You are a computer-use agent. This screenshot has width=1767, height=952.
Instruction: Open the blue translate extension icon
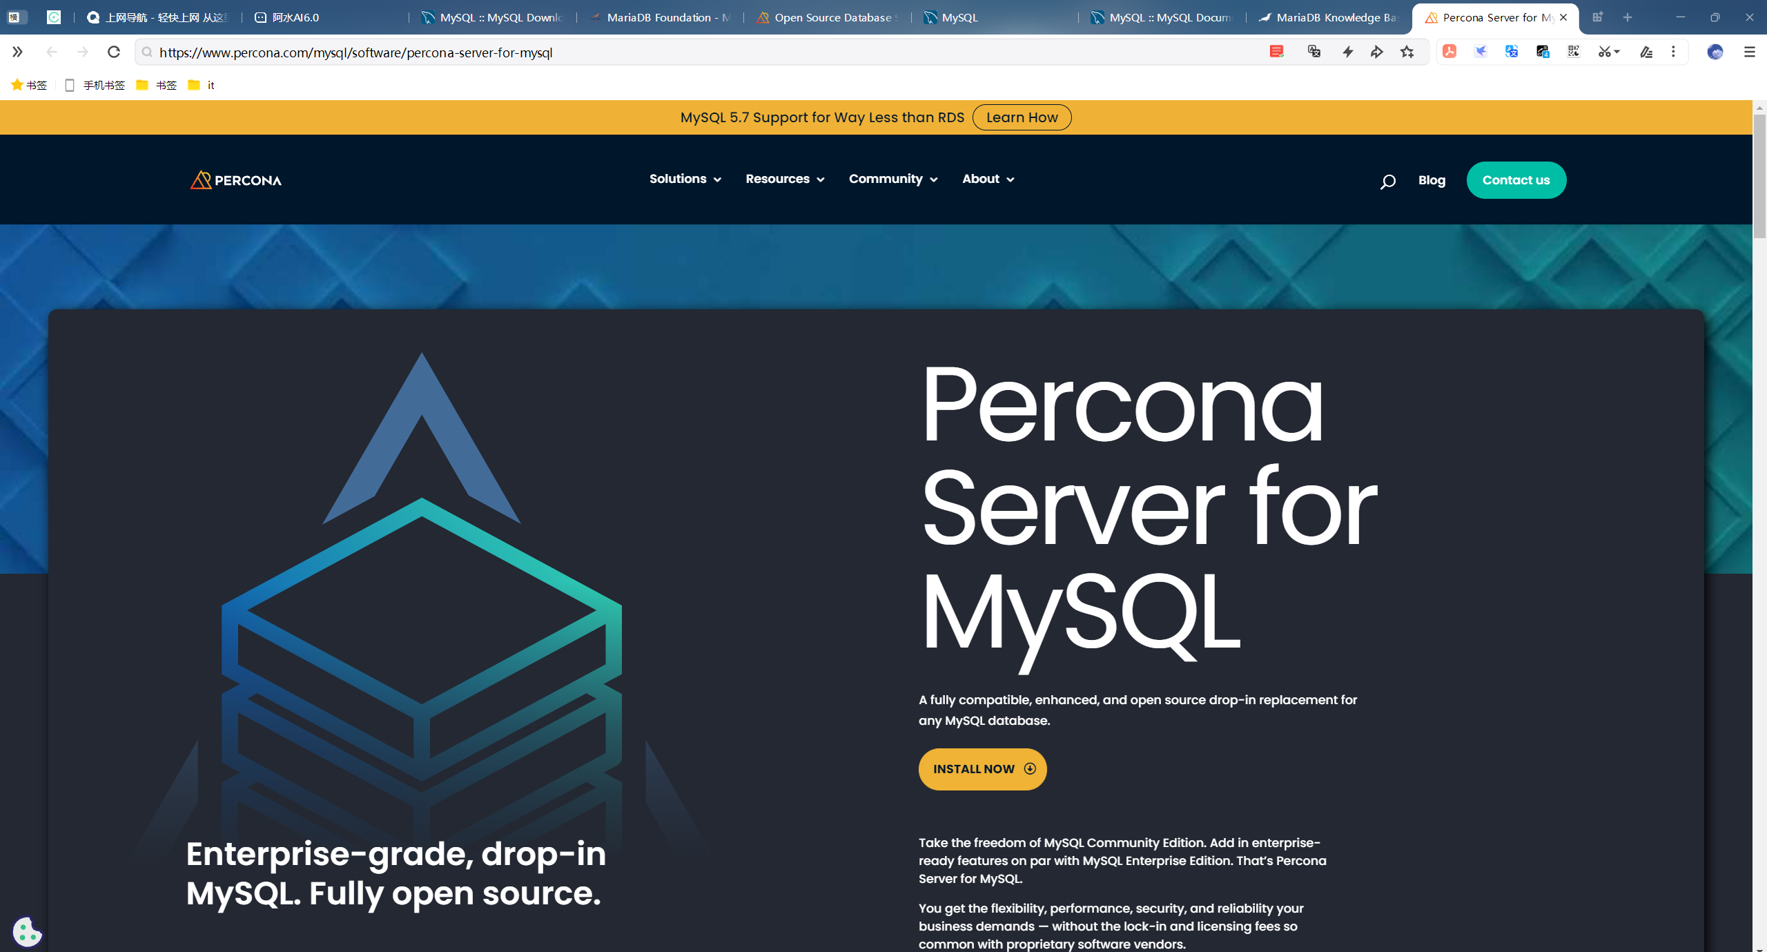1512,52
